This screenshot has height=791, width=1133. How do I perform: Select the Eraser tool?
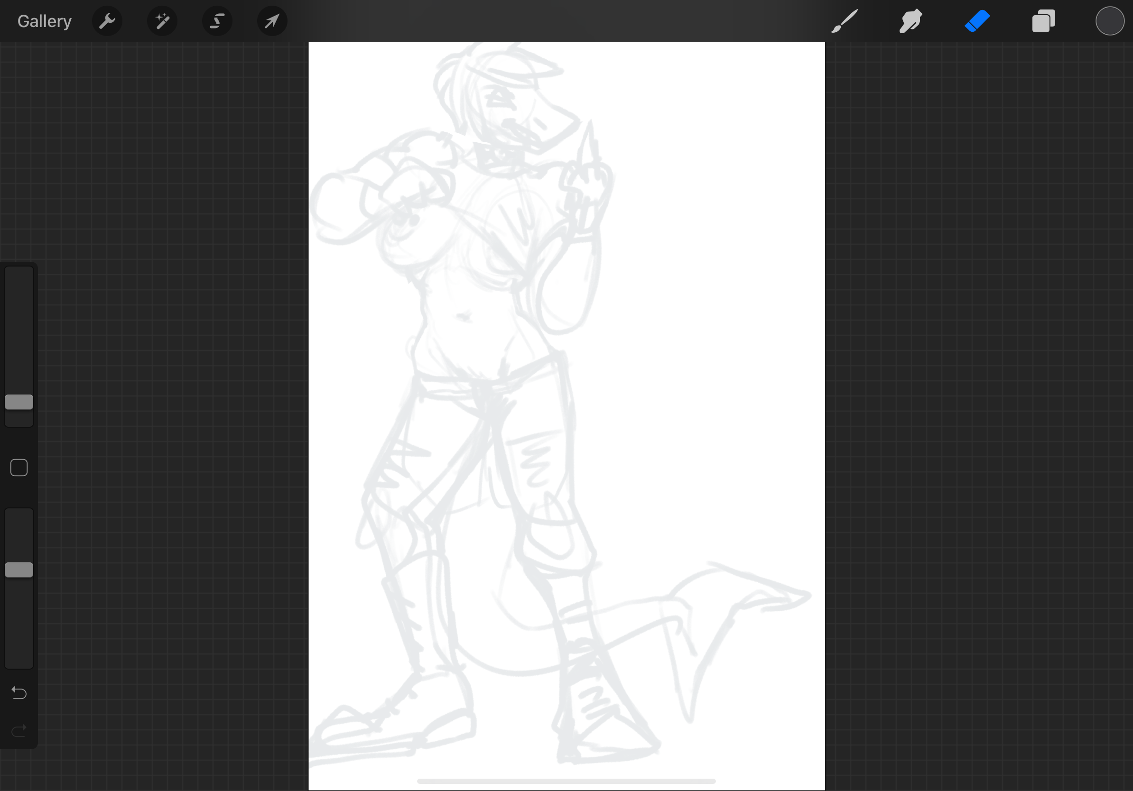pyautogui.click(x=977, y=21)
